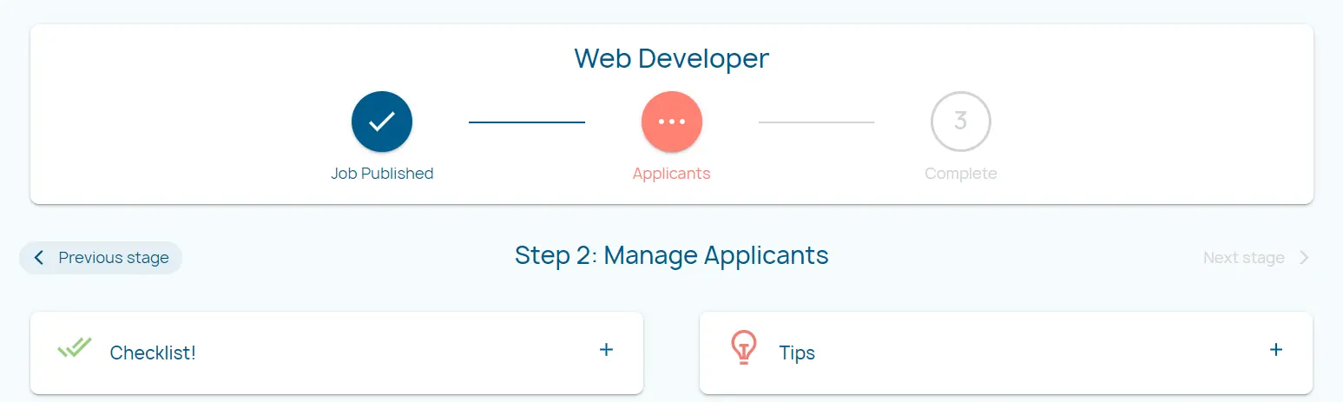
Task: Click the gray progress line before Complete
Action: tap(816, 122)
